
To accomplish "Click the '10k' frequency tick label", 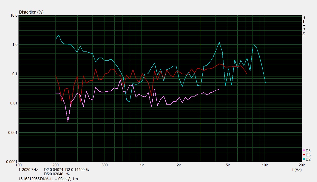I will tap(265, 165).
